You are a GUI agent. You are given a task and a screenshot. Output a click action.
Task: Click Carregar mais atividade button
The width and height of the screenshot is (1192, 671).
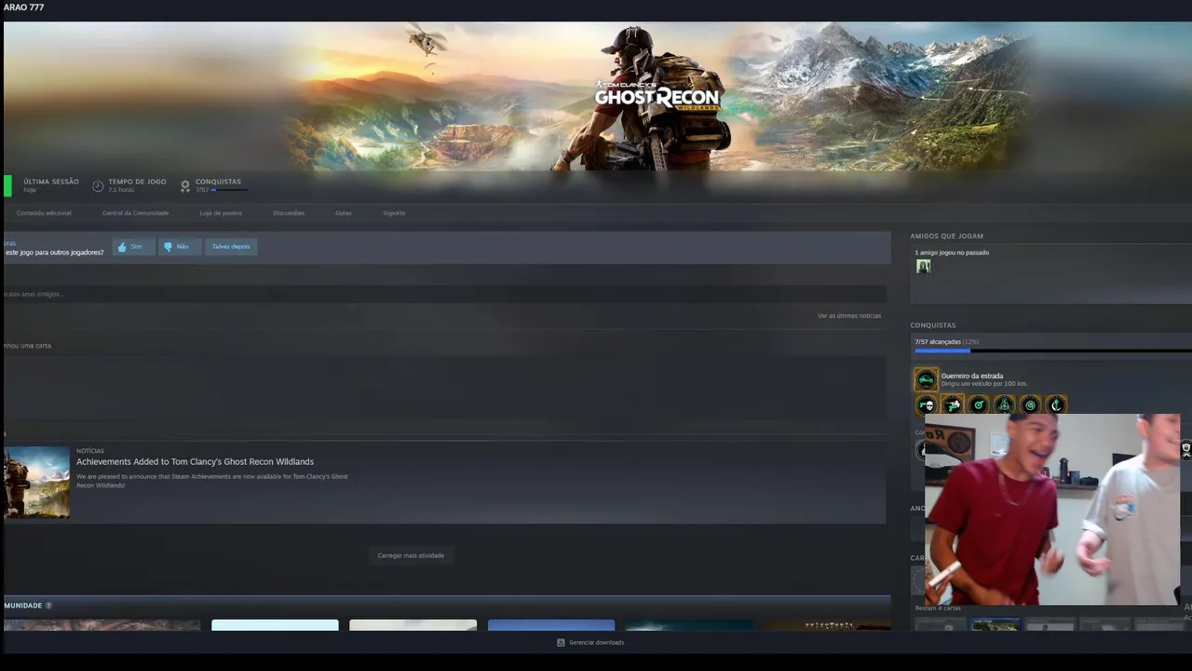coord(411,555)
